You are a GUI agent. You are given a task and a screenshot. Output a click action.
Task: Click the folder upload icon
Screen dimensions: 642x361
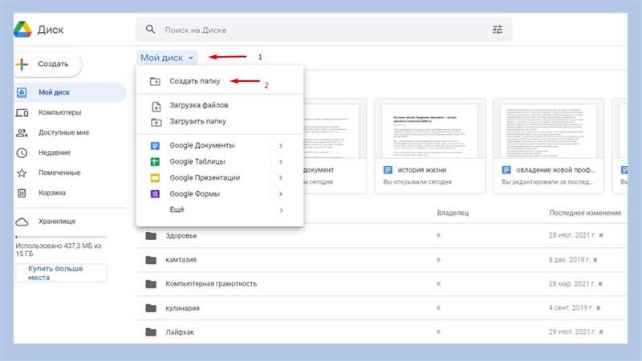(x=156, y=122)
